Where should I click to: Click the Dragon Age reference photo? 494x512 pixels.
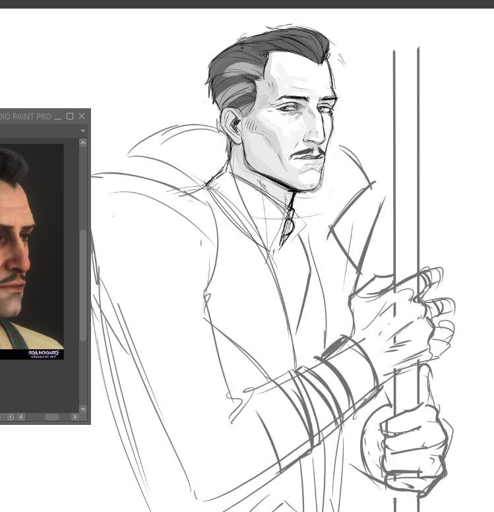point(32,252)
